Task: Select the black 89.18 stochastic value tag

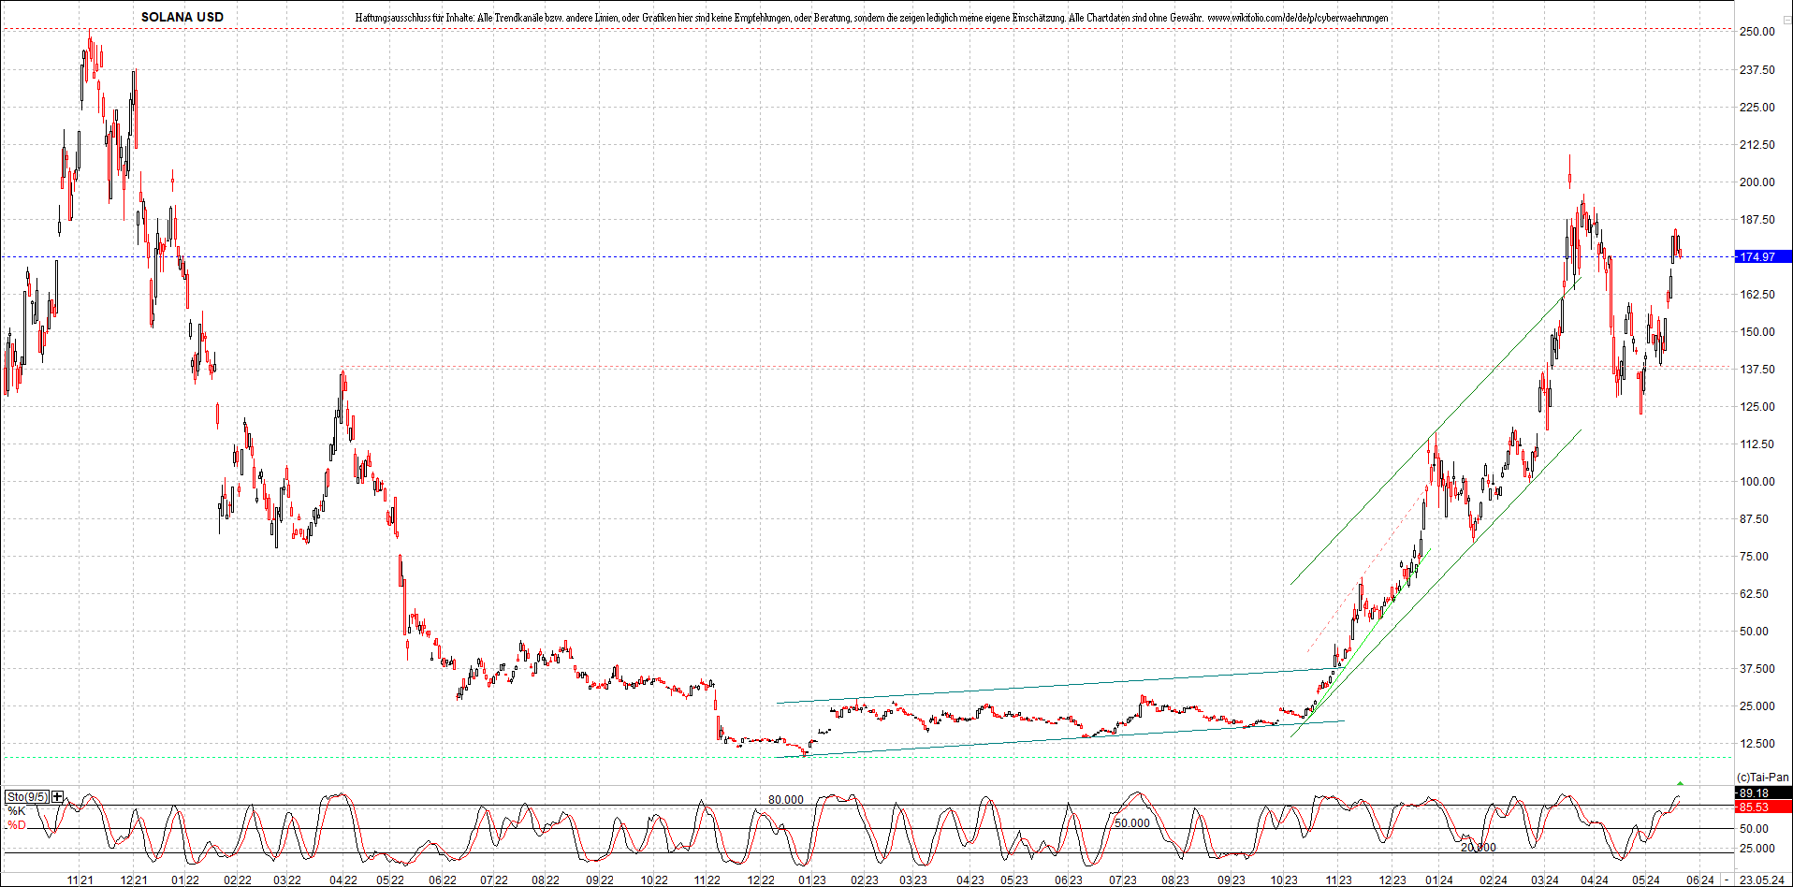Action: 1763,793
